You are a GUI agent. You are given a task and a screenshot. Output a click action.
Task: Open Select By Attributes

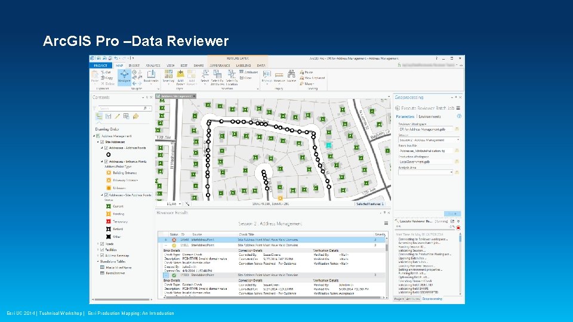coord(217,78)
